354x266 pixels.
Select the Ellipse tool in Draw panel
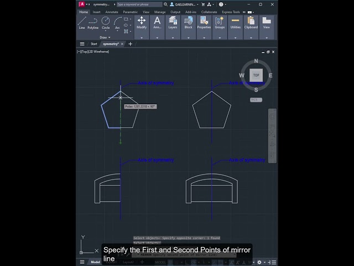pos(126,25)
